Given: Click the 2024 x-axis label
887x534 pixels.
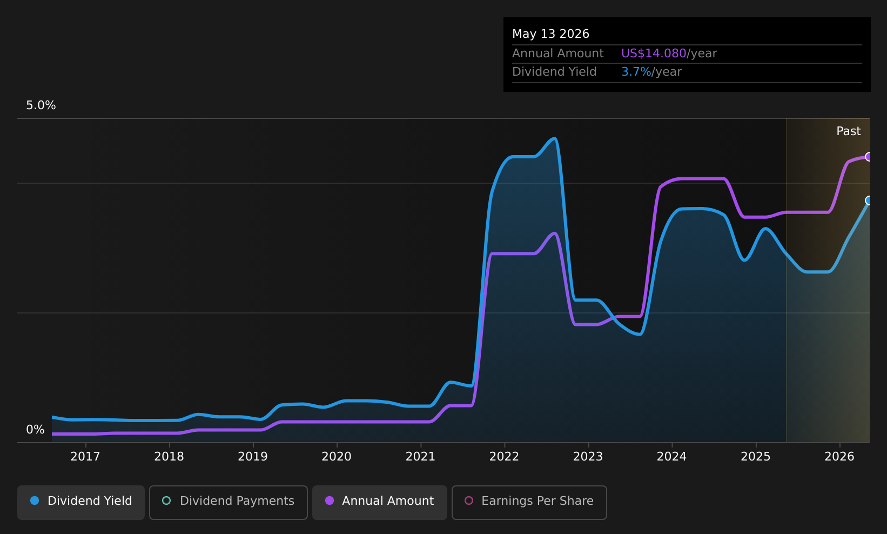Looking at the screenshot, I should (671, 457).
